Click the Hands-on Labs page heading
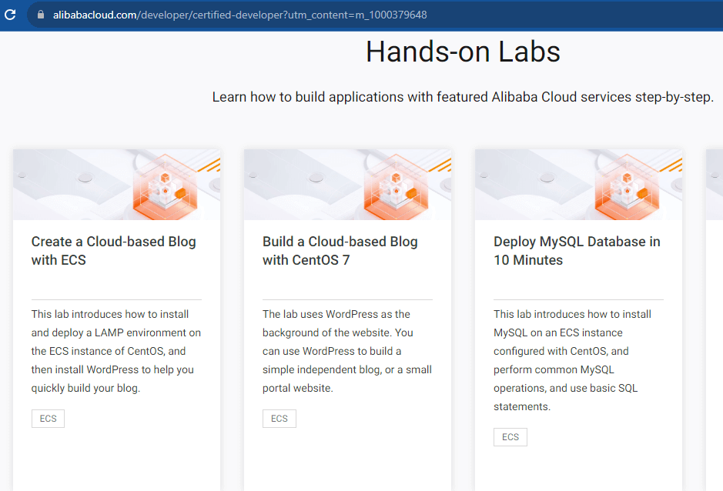Image resolution: width=723 pixels, height=491 pixels. [x=463, y=52]
